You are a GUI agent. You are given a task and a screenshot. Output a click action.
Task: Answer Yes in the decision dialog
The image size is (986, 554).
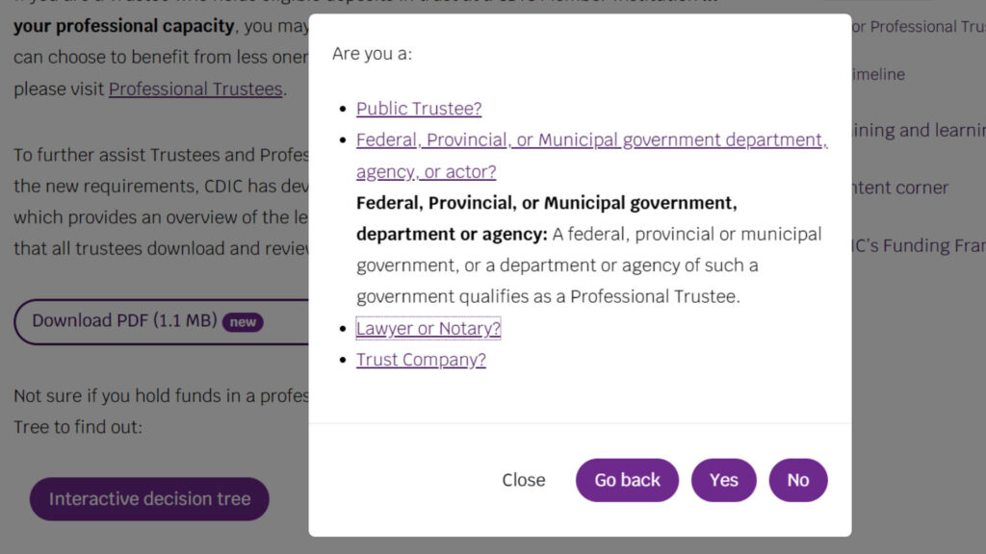723,480
